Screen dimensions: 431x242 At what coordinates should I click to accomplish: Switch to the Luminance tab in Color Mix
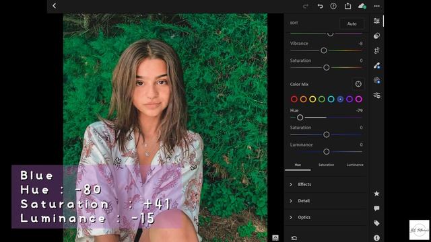point(355,165)
